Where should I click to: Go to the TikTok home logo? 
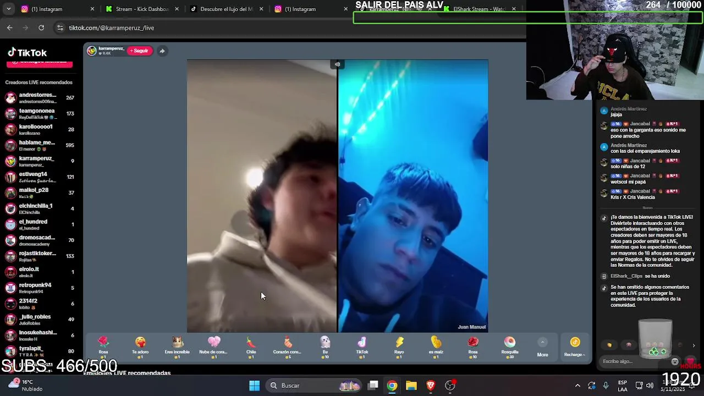pyautogui.click(x=28, y=53)
